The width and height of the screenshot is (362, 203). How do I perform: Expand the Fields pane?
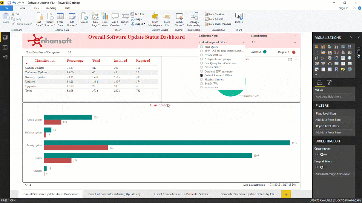359,38
